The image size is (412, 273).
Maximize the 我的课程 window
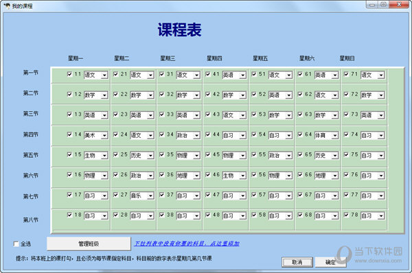[384, 5]
